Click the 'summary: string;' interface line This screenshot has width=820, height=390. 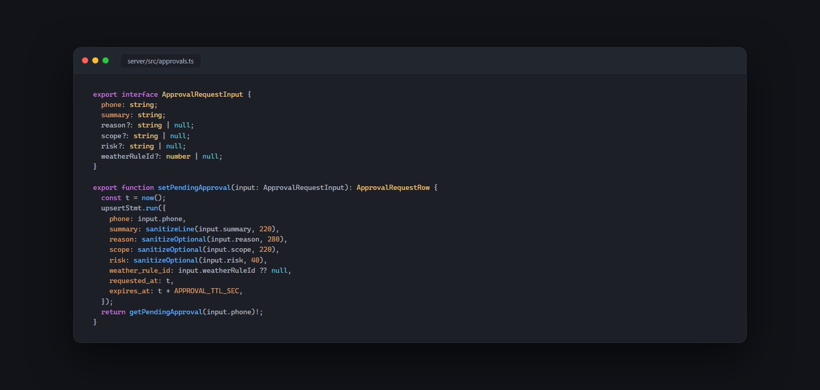133,115
